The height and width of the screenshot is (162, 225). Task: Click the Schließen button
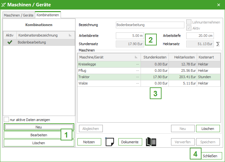tap(212, 156)
